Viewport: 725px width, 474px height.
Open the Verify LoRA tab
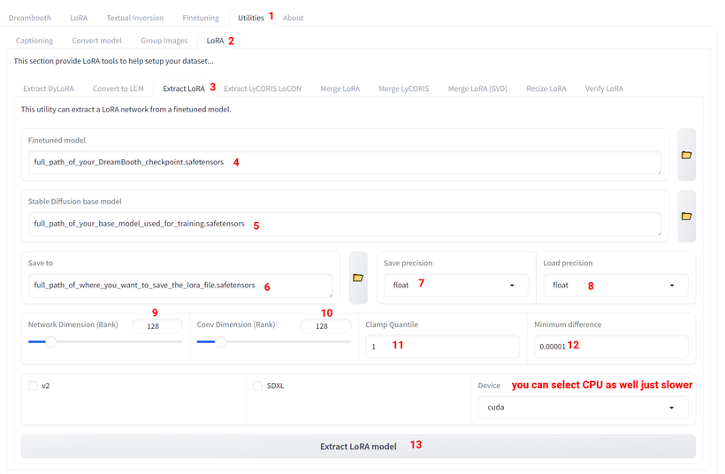tap(604, 88)
